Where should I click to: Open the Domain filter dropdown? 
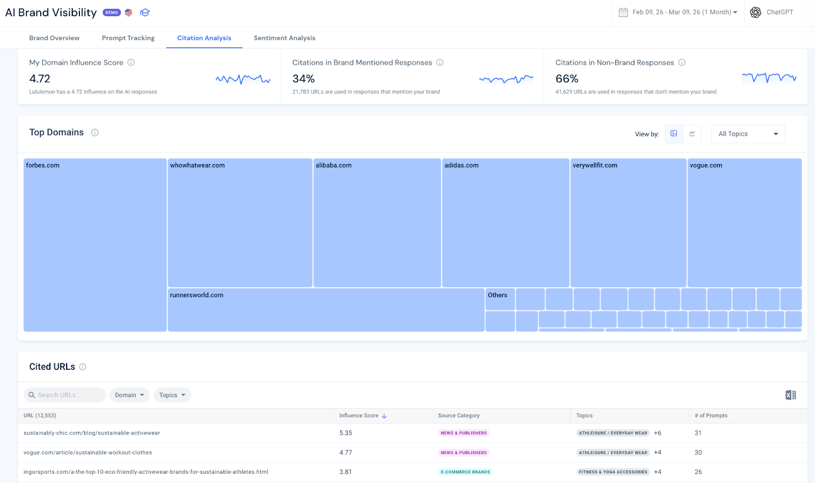click(129, 395)
